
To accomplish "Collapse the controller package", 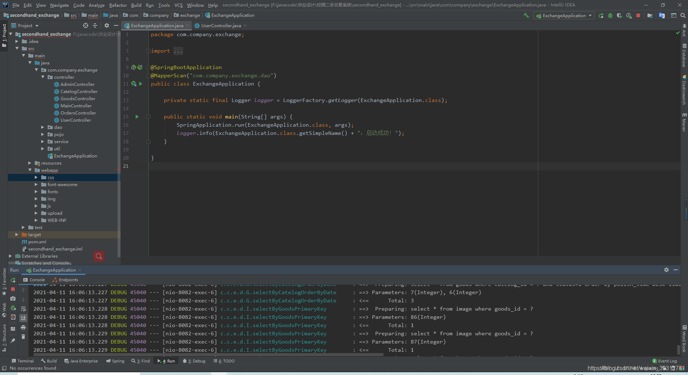I will [x=43, y=77].
